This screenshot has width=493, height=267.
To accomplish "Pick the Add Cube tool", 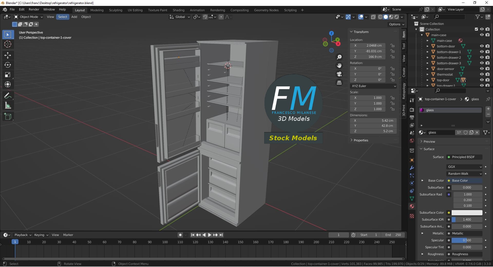I will pyautogui.click(x=8, y=117).
